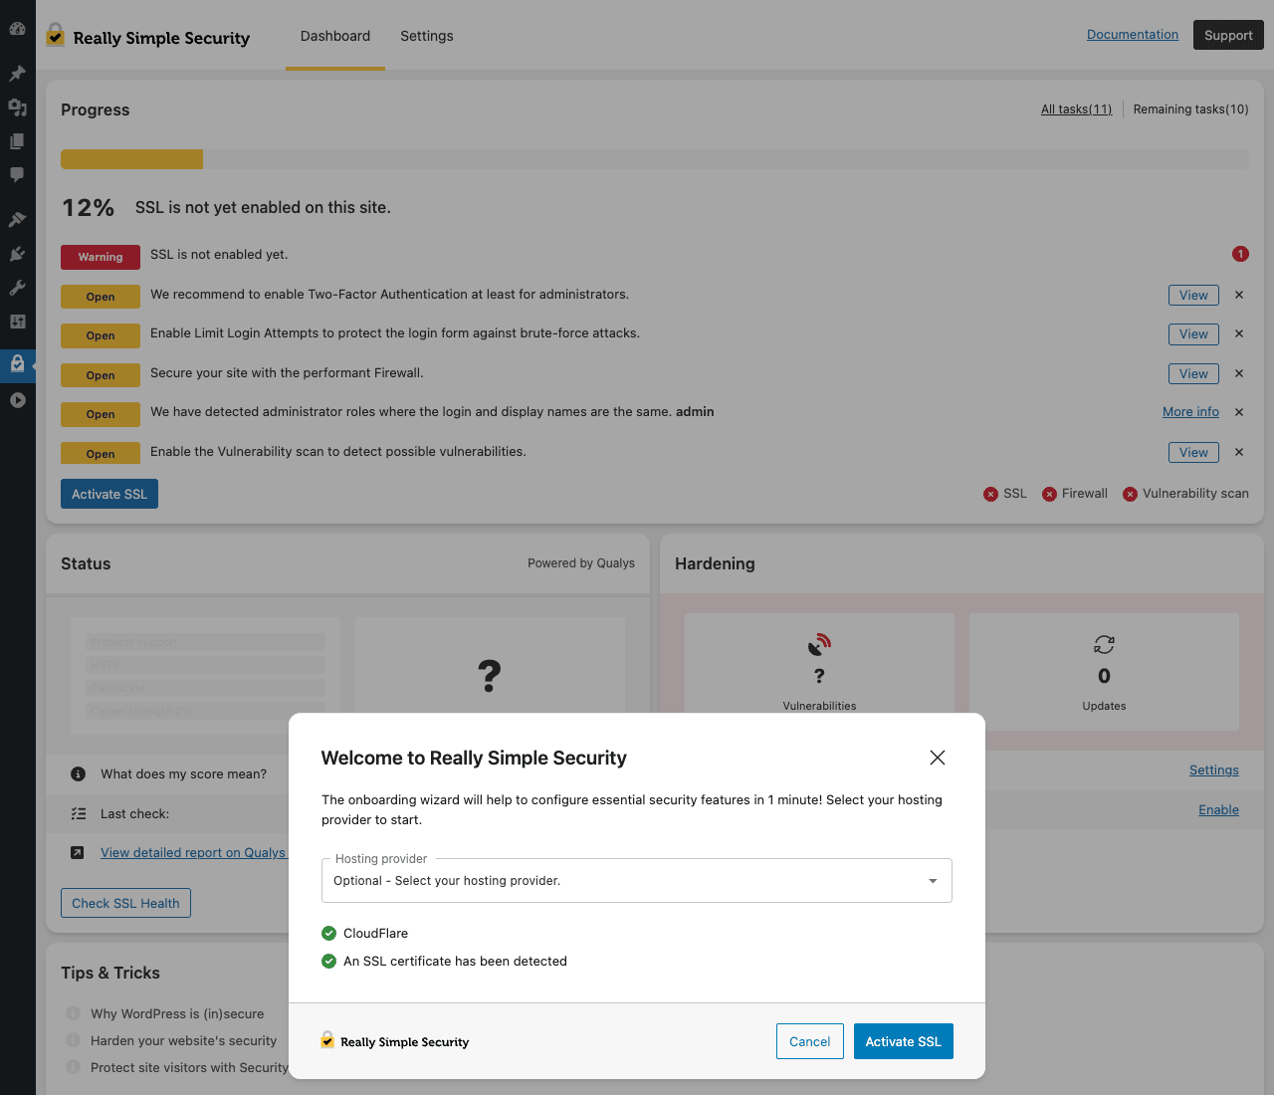Open More info about administrator roles
This screenshot has height=1095, width=1274.
1190,412
